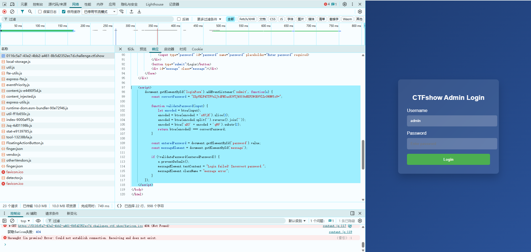Toggle the device toolbar icon

pyautogui.click(x=12, y=4)
